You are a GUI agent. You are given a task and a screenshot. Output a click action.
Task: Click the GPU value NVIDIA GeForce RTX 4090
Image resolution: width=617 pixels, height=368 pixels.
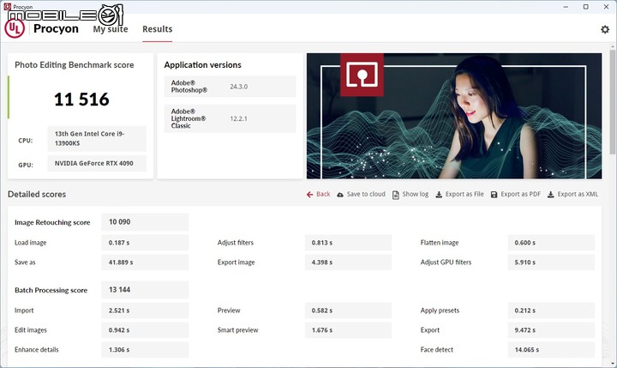point(97,164)
